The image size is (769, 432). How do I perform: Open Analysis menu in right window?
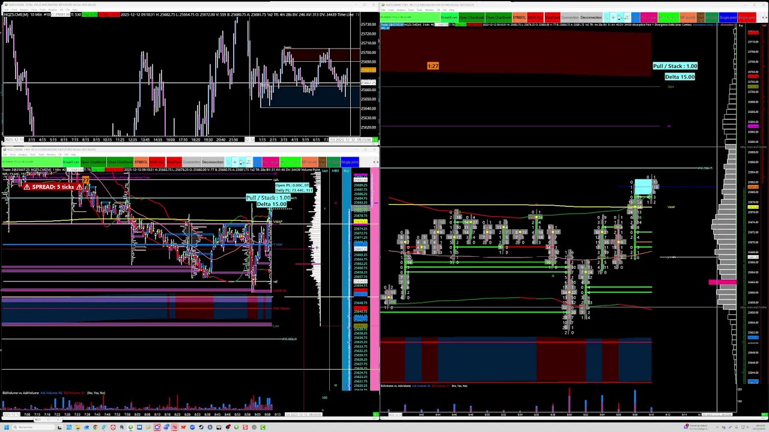401,10
